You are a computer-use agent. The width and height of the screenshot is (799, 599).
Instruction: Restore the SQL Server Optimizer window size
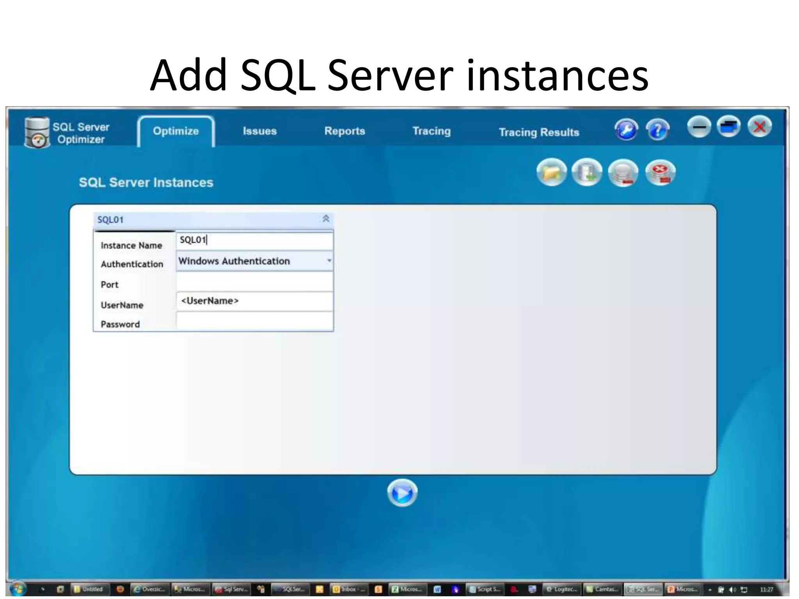[x=728, y=127]
